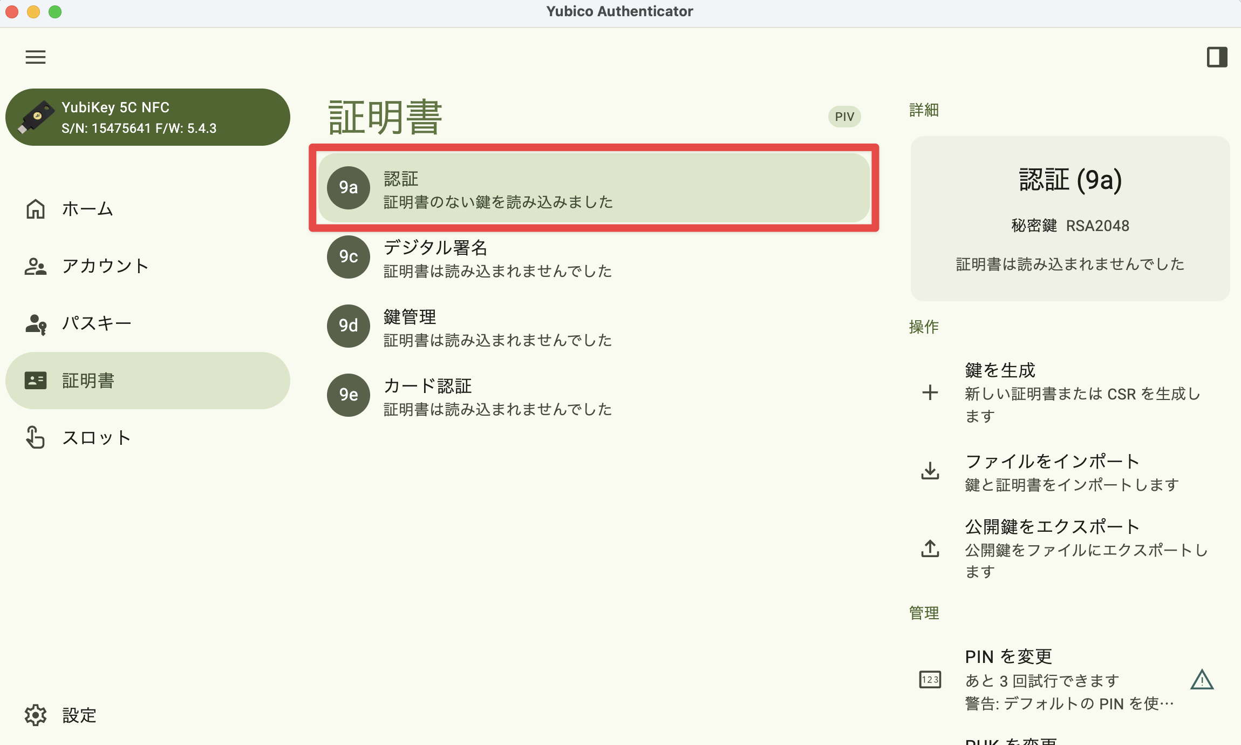Click the 詳細 section label
Screen dimensions: 1241x745
tap(924, 110)
